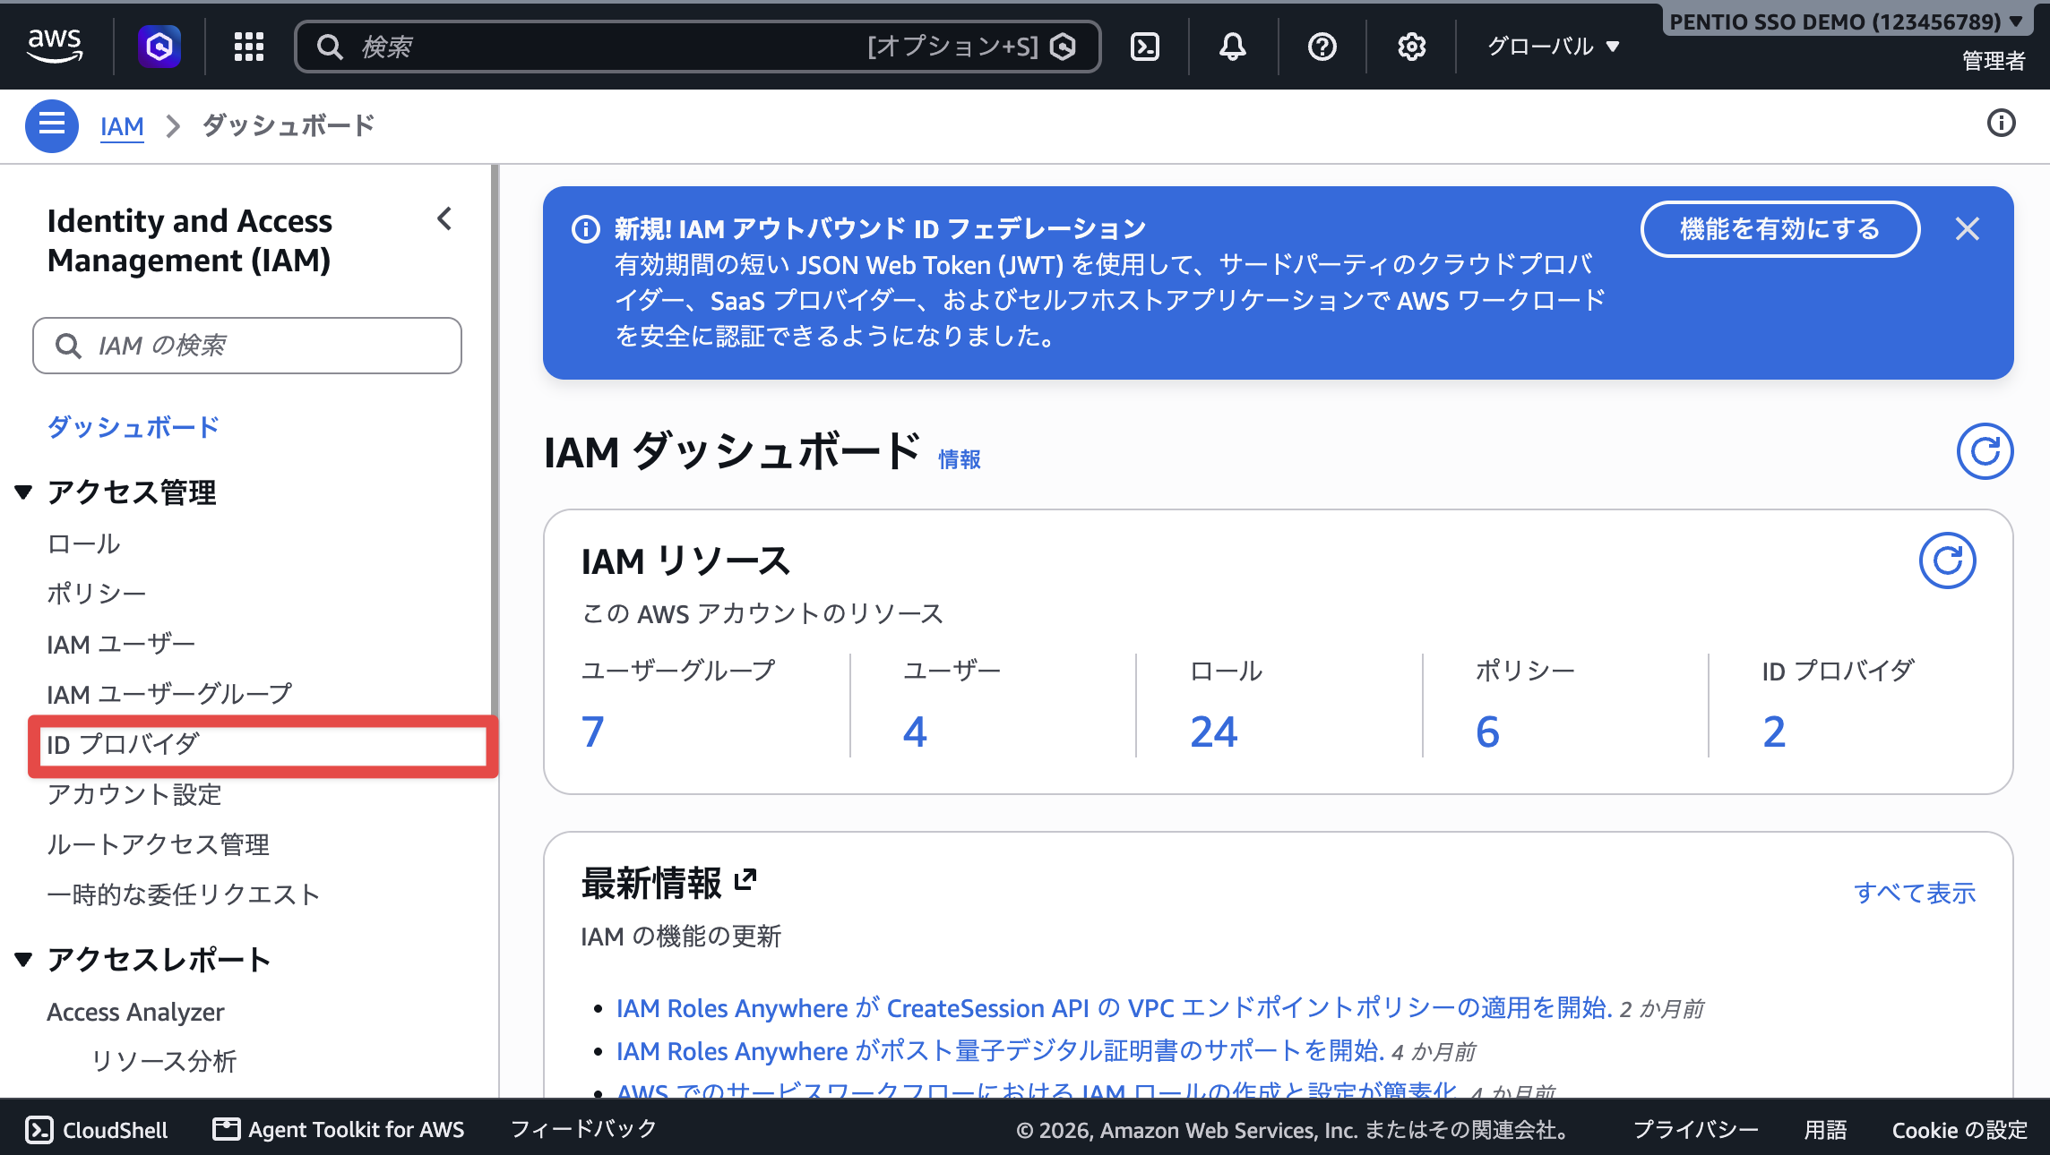Screen dimensions: 2050x1155
Task: Open ポリシー in the sidebar
Action: click(96, 594)
